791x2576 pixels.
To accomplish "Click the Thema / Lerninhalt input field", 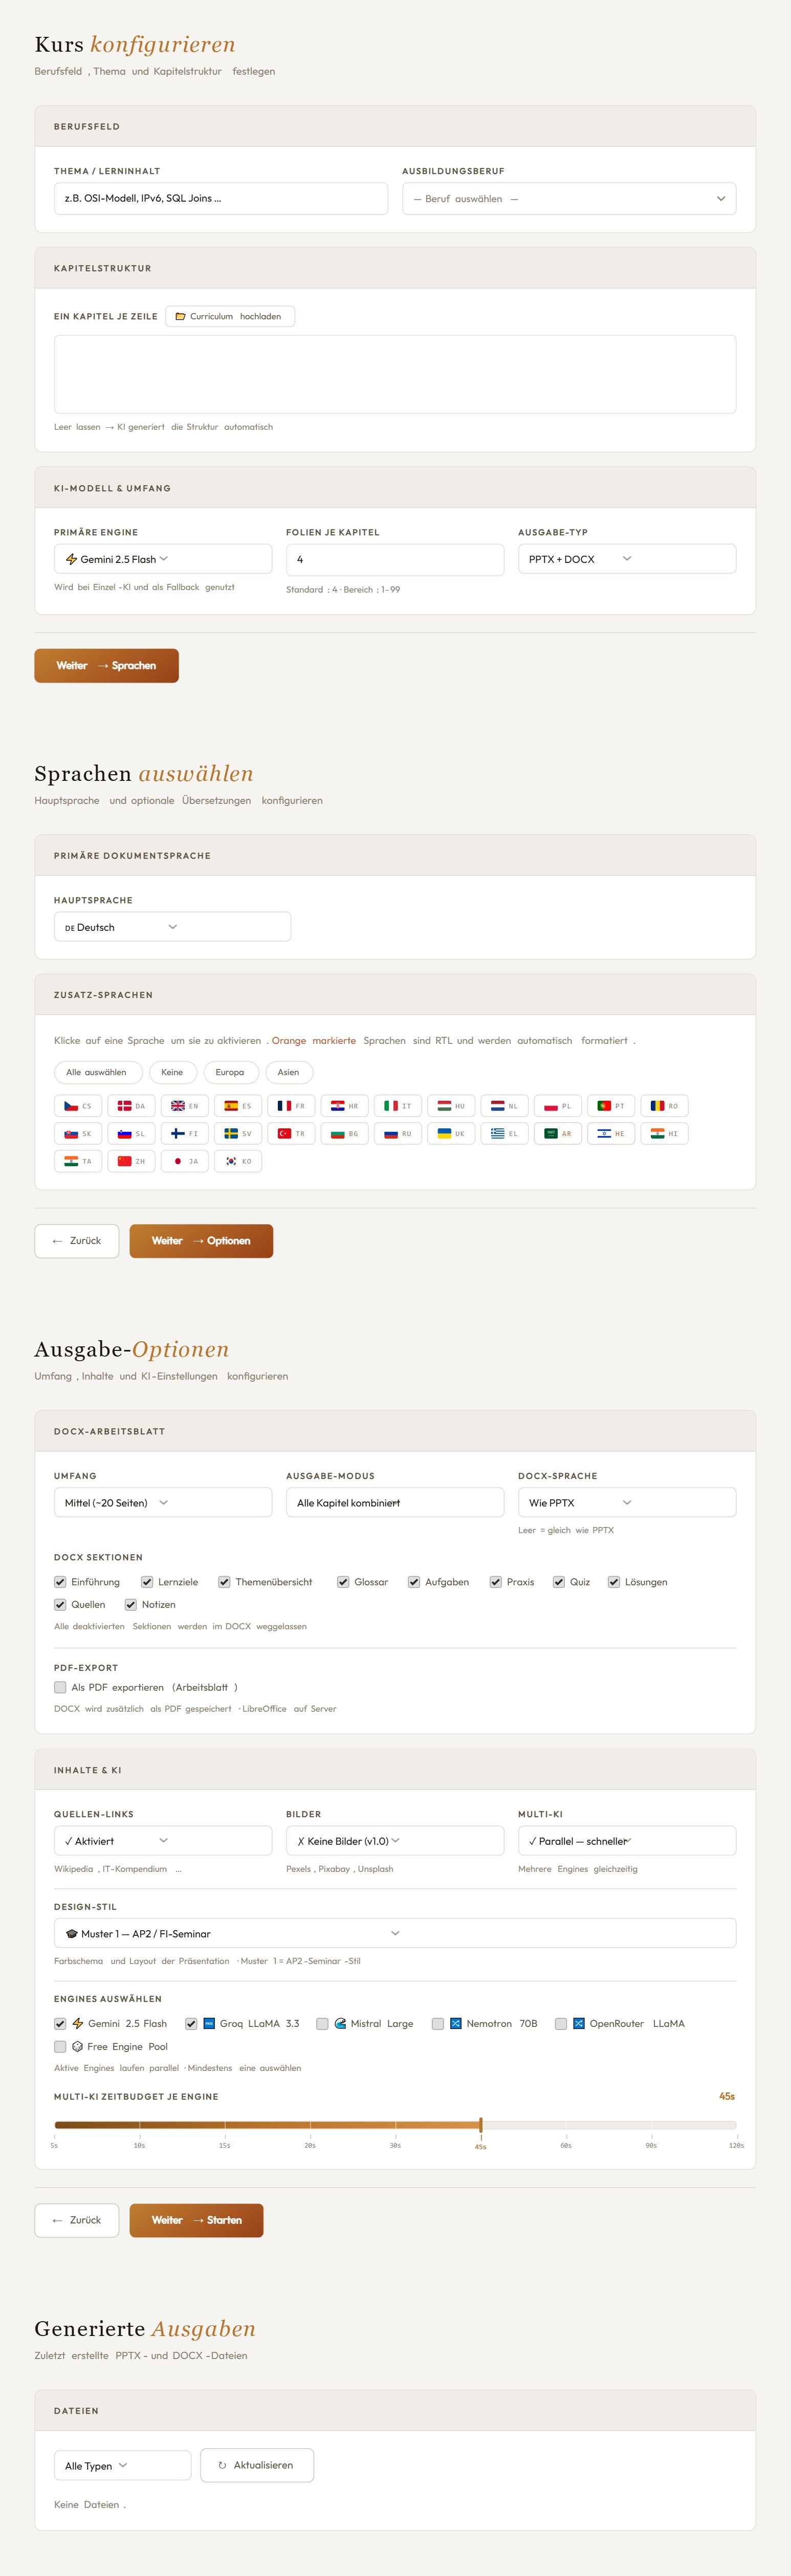I will click(221, 198).
